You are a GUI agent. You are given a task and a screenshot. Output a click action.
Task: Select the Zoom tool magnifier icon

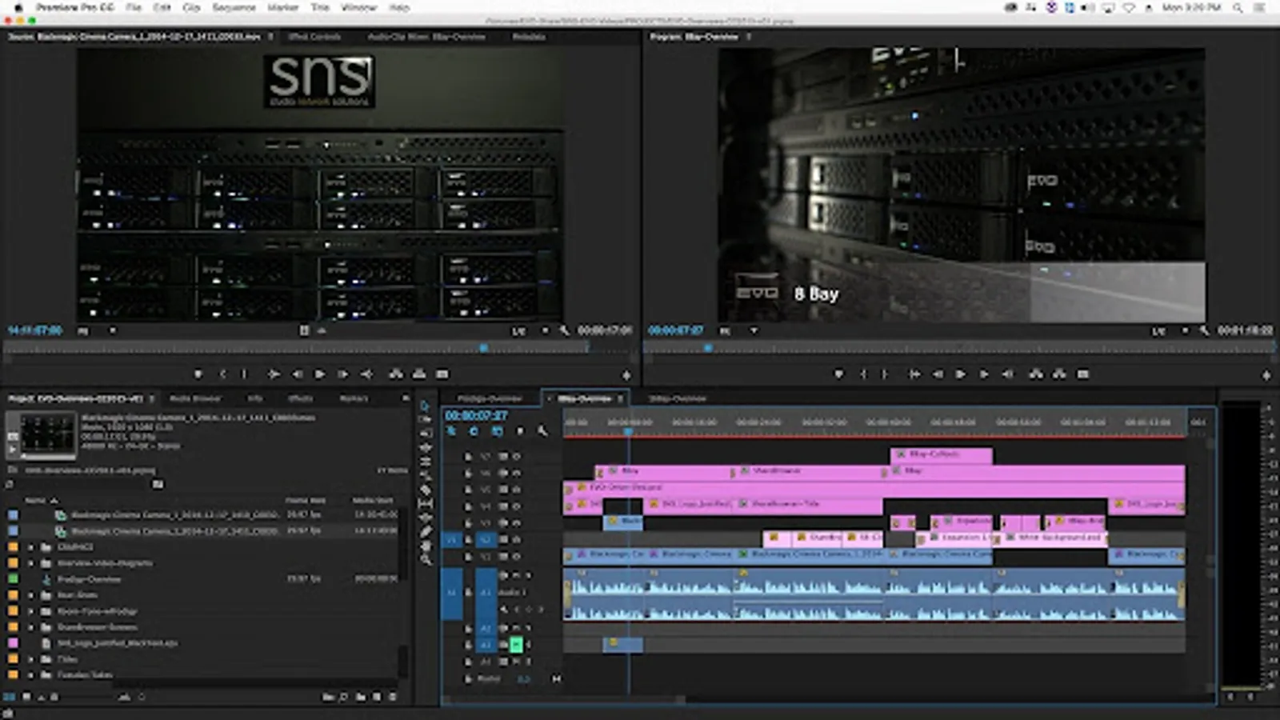(426, 560)
